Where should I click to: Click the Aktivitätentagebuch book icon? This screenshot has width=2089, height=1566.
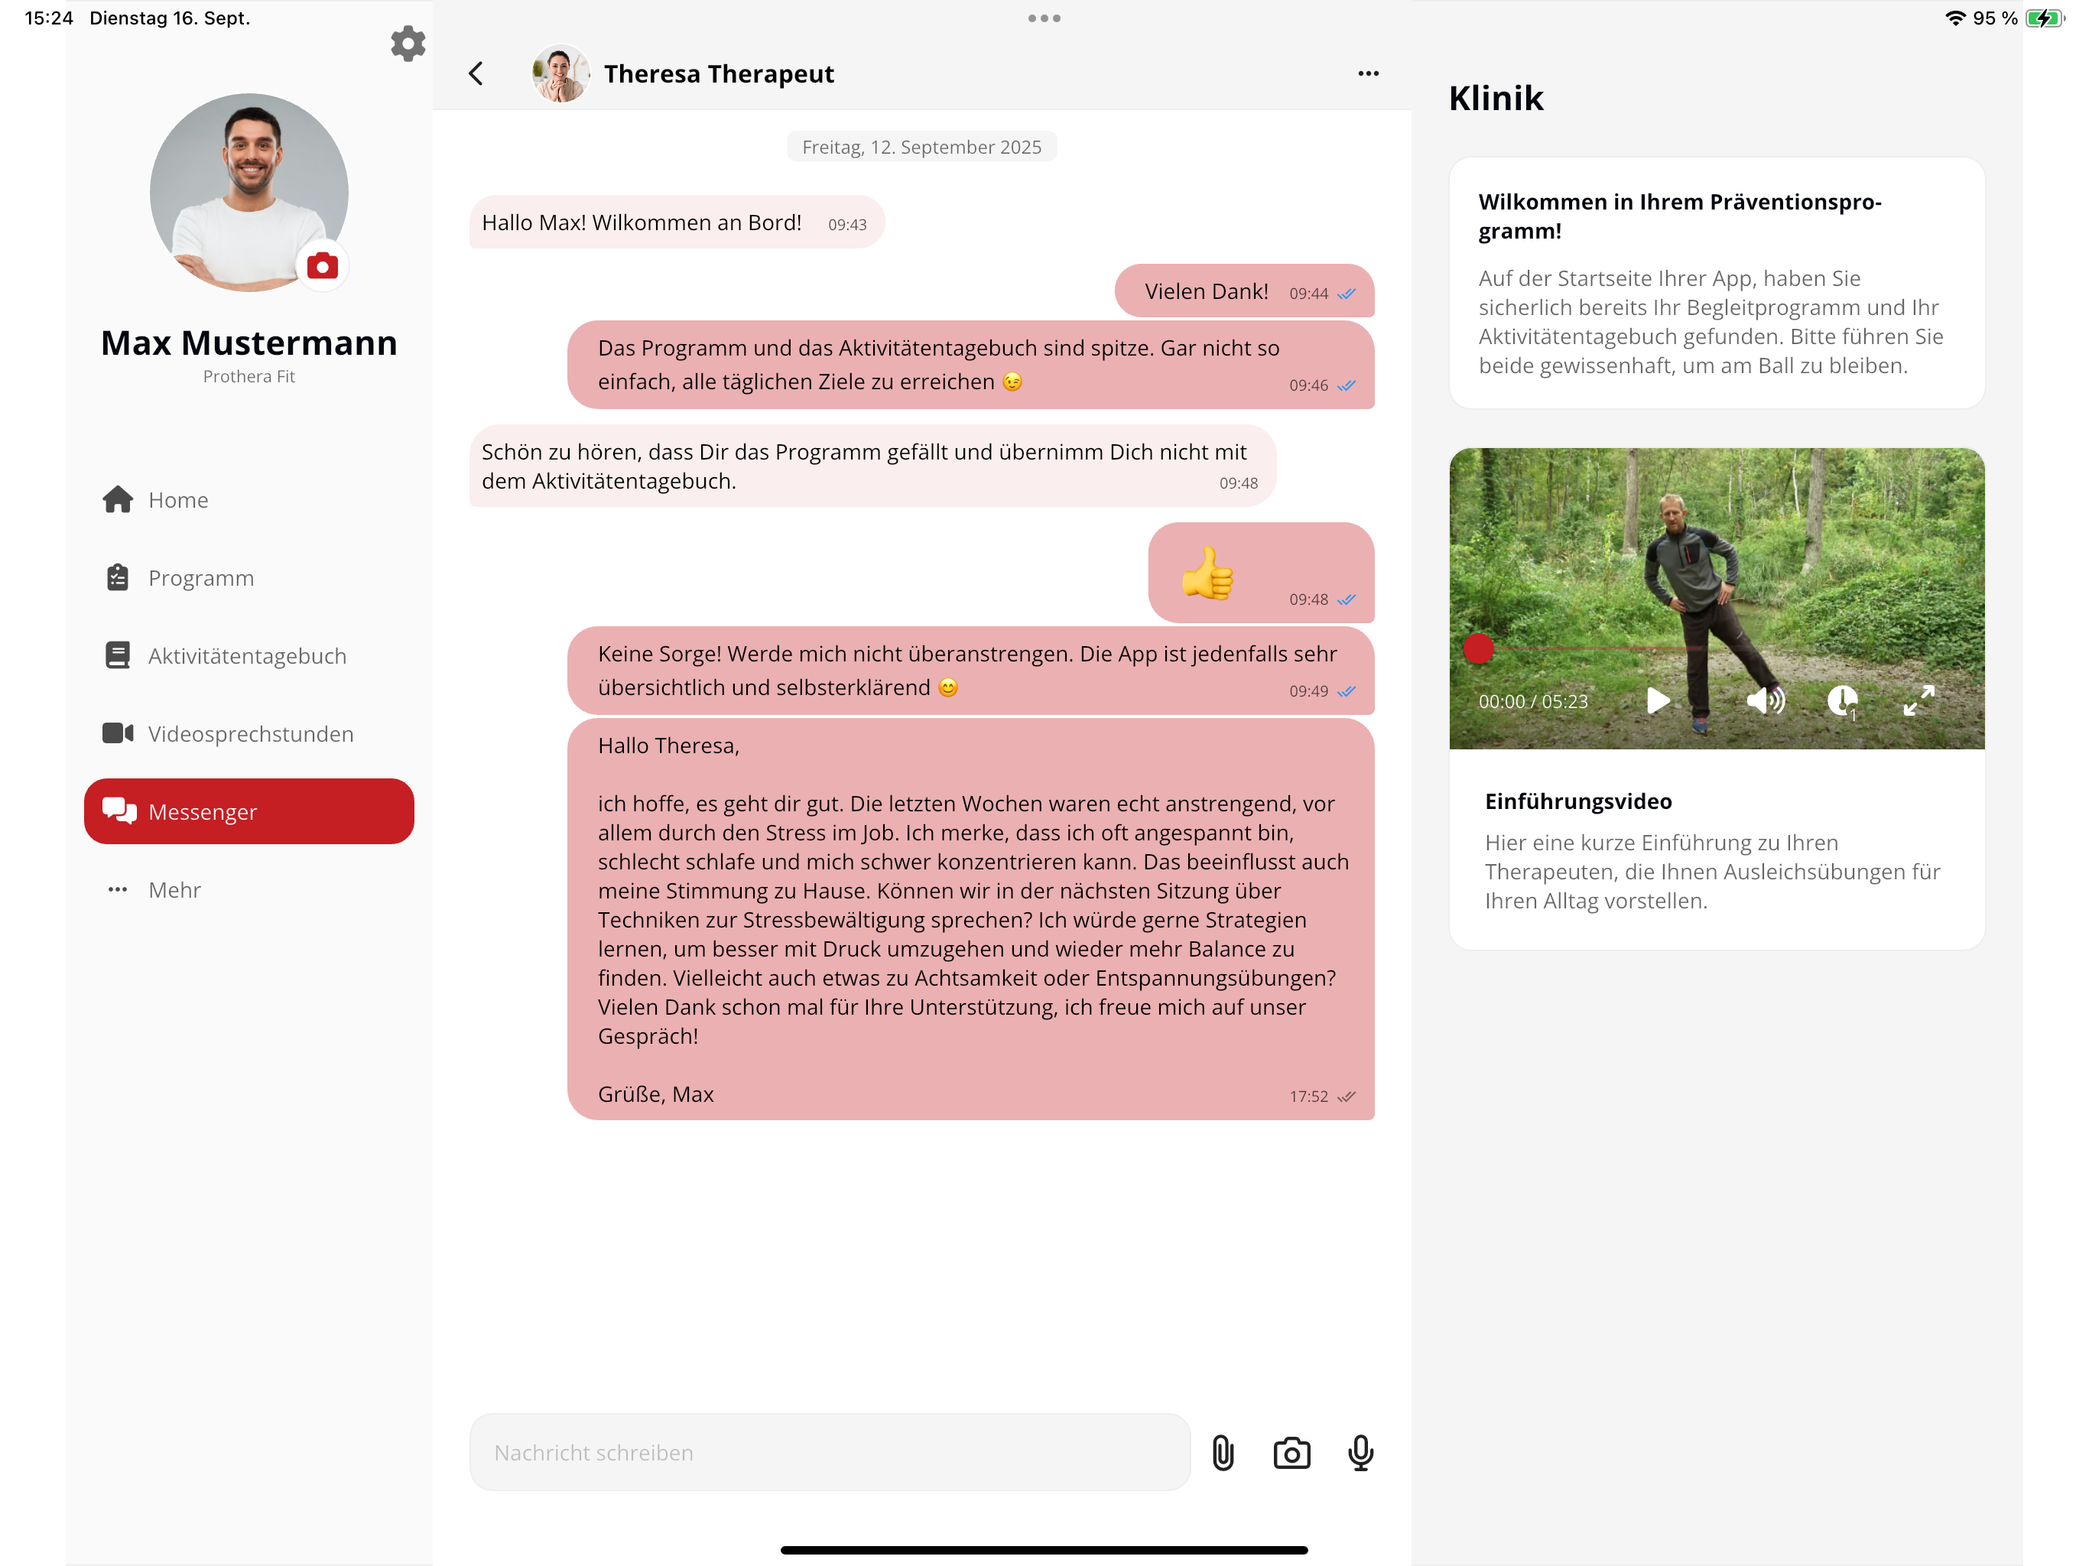pos(118,655)
